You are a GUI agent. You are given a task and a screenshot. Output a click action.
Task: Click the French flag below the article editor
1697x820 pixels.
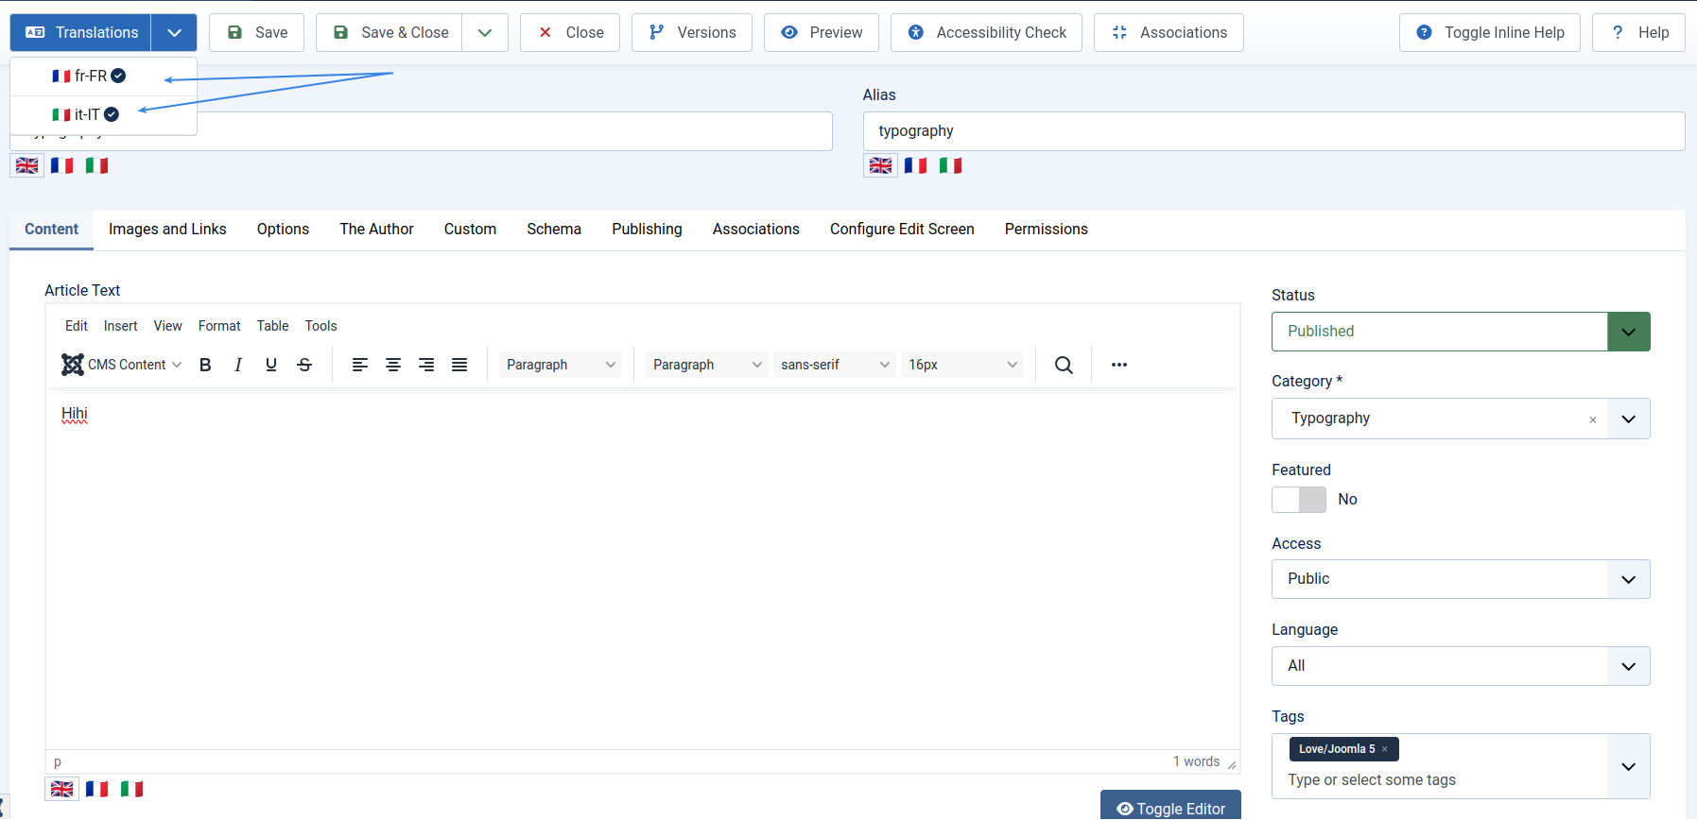point(96,789)
